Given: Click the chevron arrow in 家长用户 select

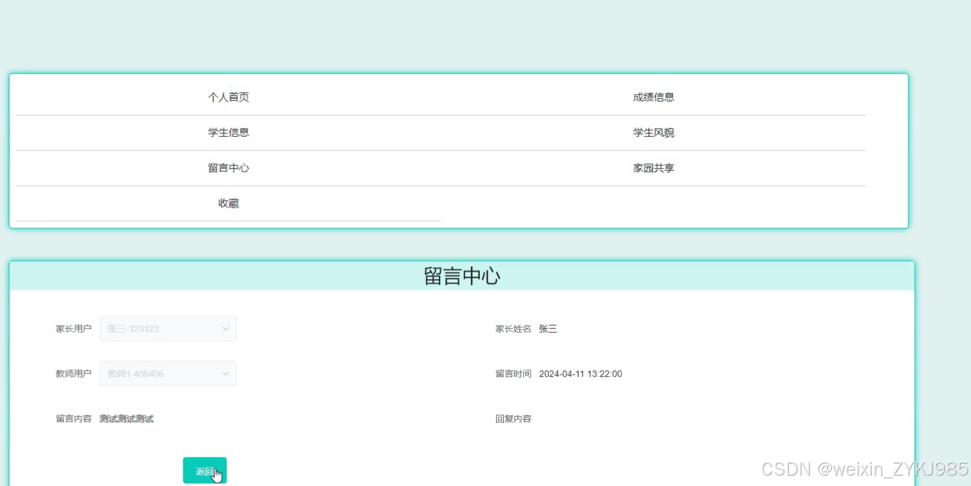Looking at the screenshot, I should tap(226, 328).
